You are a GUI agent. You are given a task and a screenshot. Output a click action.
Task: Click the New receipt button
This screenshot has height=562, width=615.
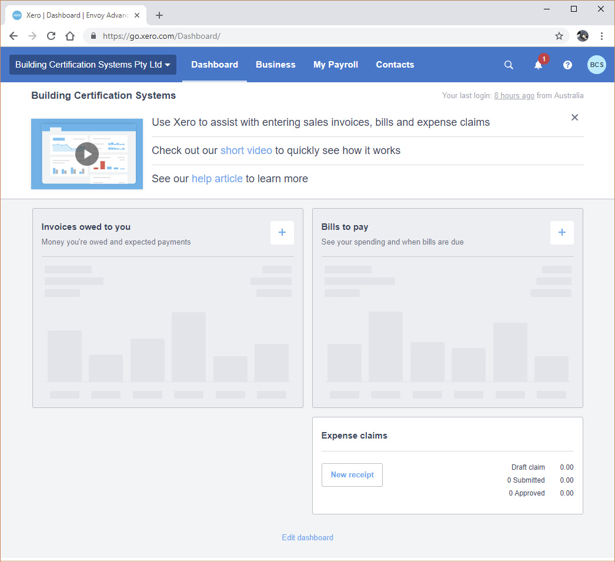tap(352, 475)
